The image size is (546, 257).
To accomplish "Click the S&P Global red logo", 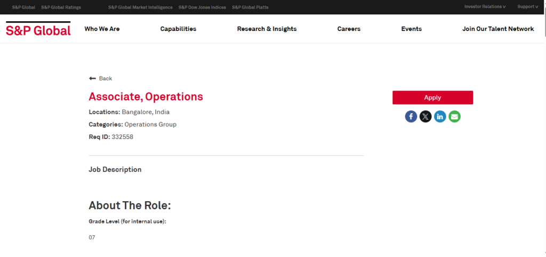I will click(x=38, y=29).
